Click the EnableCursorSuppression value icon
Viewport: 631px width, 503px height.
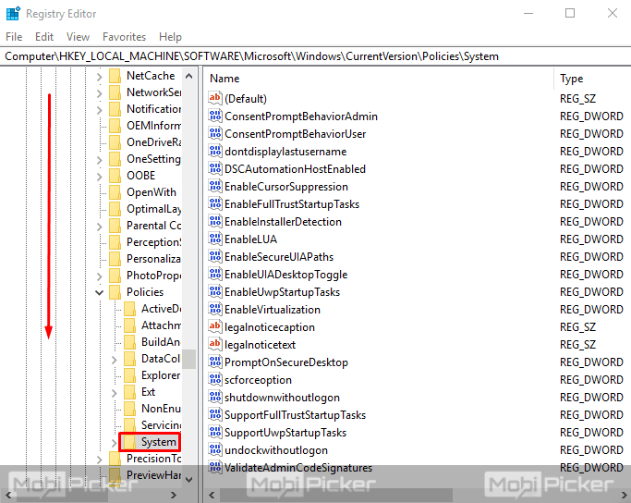pos(215,187)
